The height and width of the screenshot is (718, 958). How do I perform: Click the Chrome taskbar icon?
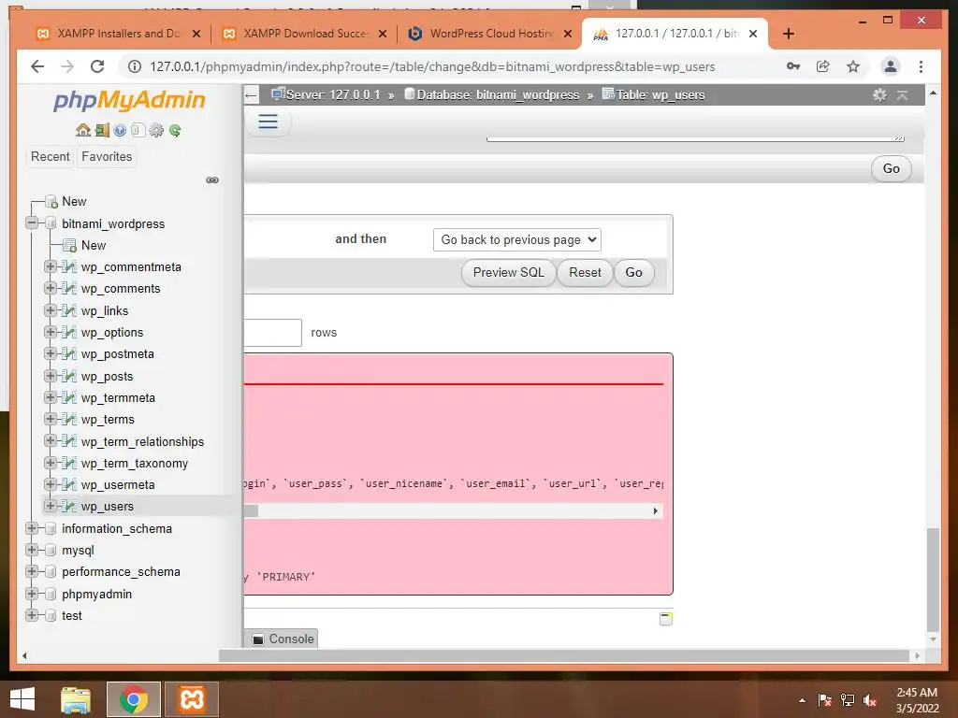point(133,699)
